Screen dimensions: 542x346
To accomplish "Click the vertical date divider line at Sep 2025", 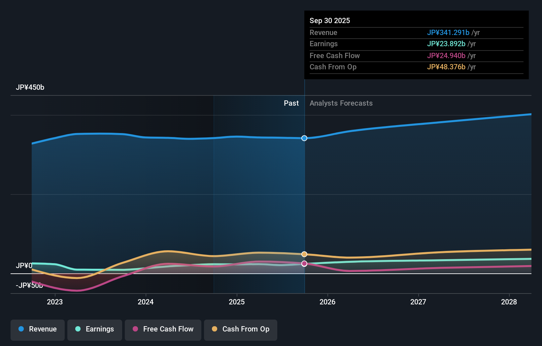I will (304, 198).
